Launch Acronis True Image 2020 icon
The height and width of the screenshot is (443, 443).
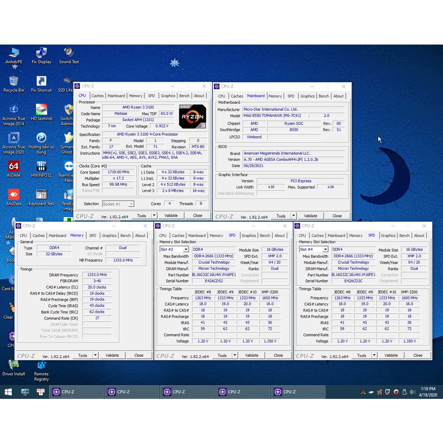pyautogui.click(x=13, y=144)
